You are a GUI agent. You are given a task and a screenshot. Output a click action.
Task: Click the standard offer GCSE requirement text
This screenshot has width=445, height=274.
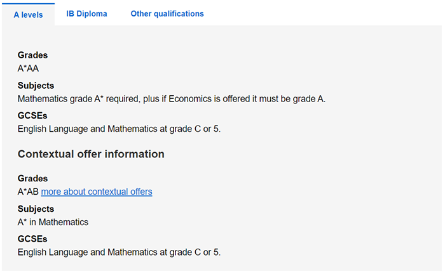tap(119, 129)
